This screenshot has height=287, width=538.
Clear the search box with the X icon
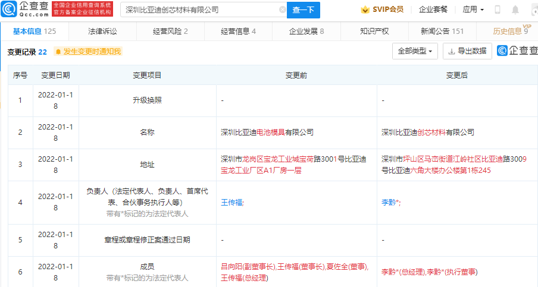[x=282, y=10]
